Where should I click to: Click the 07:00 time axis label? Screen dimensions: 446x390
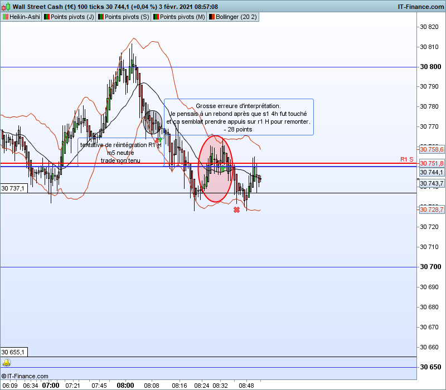click(51, 386)
